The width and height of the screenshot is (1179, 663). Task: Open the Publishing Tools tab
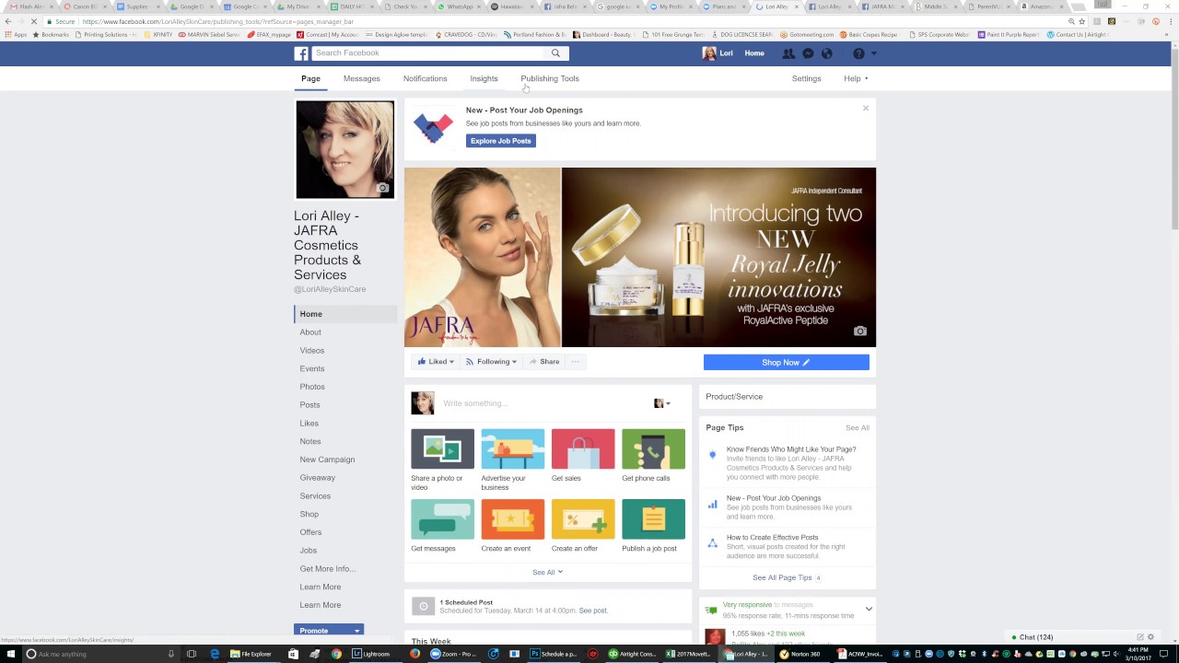point(550,78)
